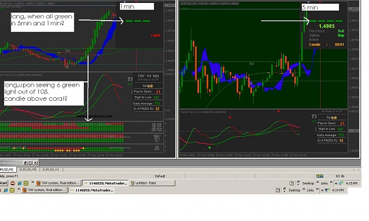
Task: Click the 'Daily Average' value on 5 min chart
Action: point(341,135)
